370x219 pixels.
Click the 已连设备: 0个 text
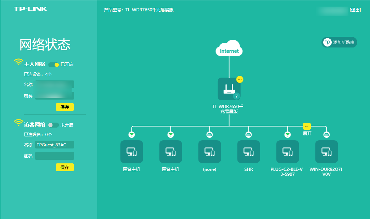38,135
